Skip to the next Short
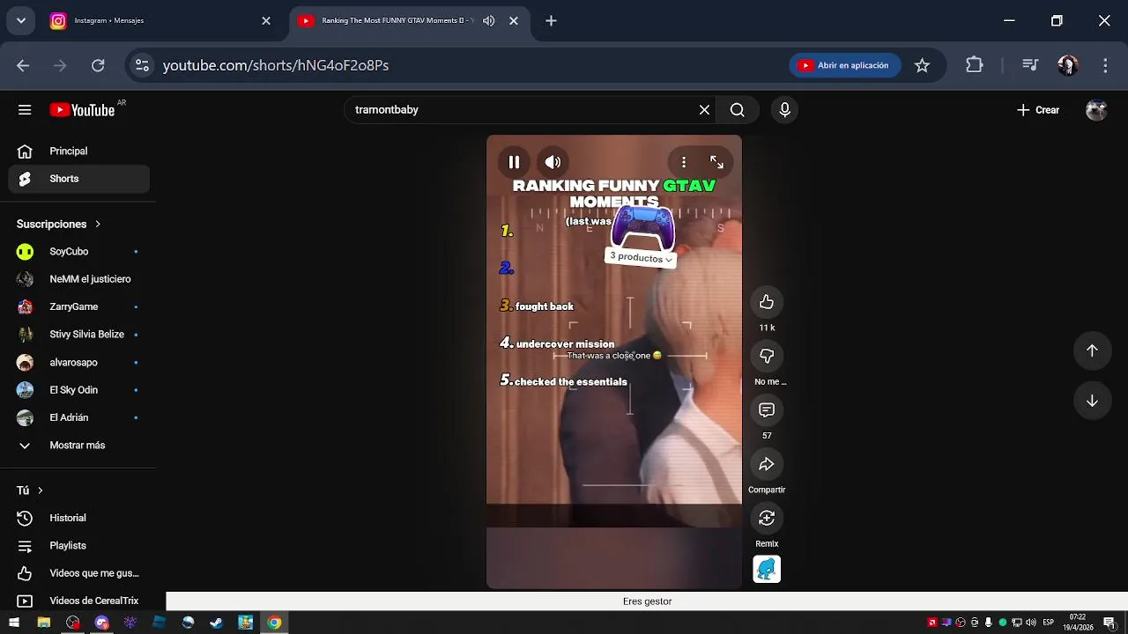This screenshot has height=634, width=1128. [1092, 401]
